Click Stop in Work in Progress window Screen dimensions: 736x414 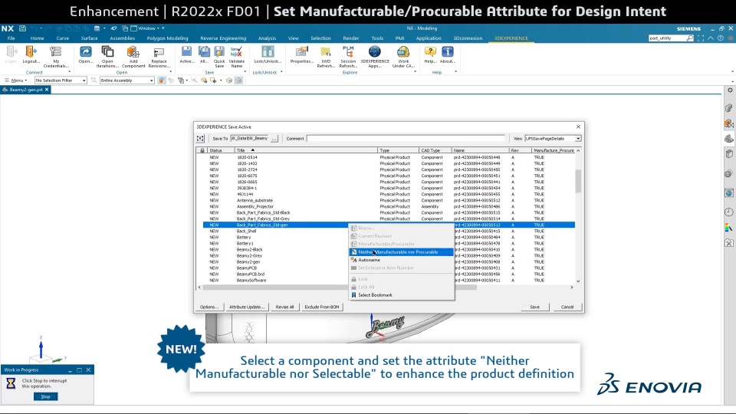pyautogui.click(x=45, y=396)
